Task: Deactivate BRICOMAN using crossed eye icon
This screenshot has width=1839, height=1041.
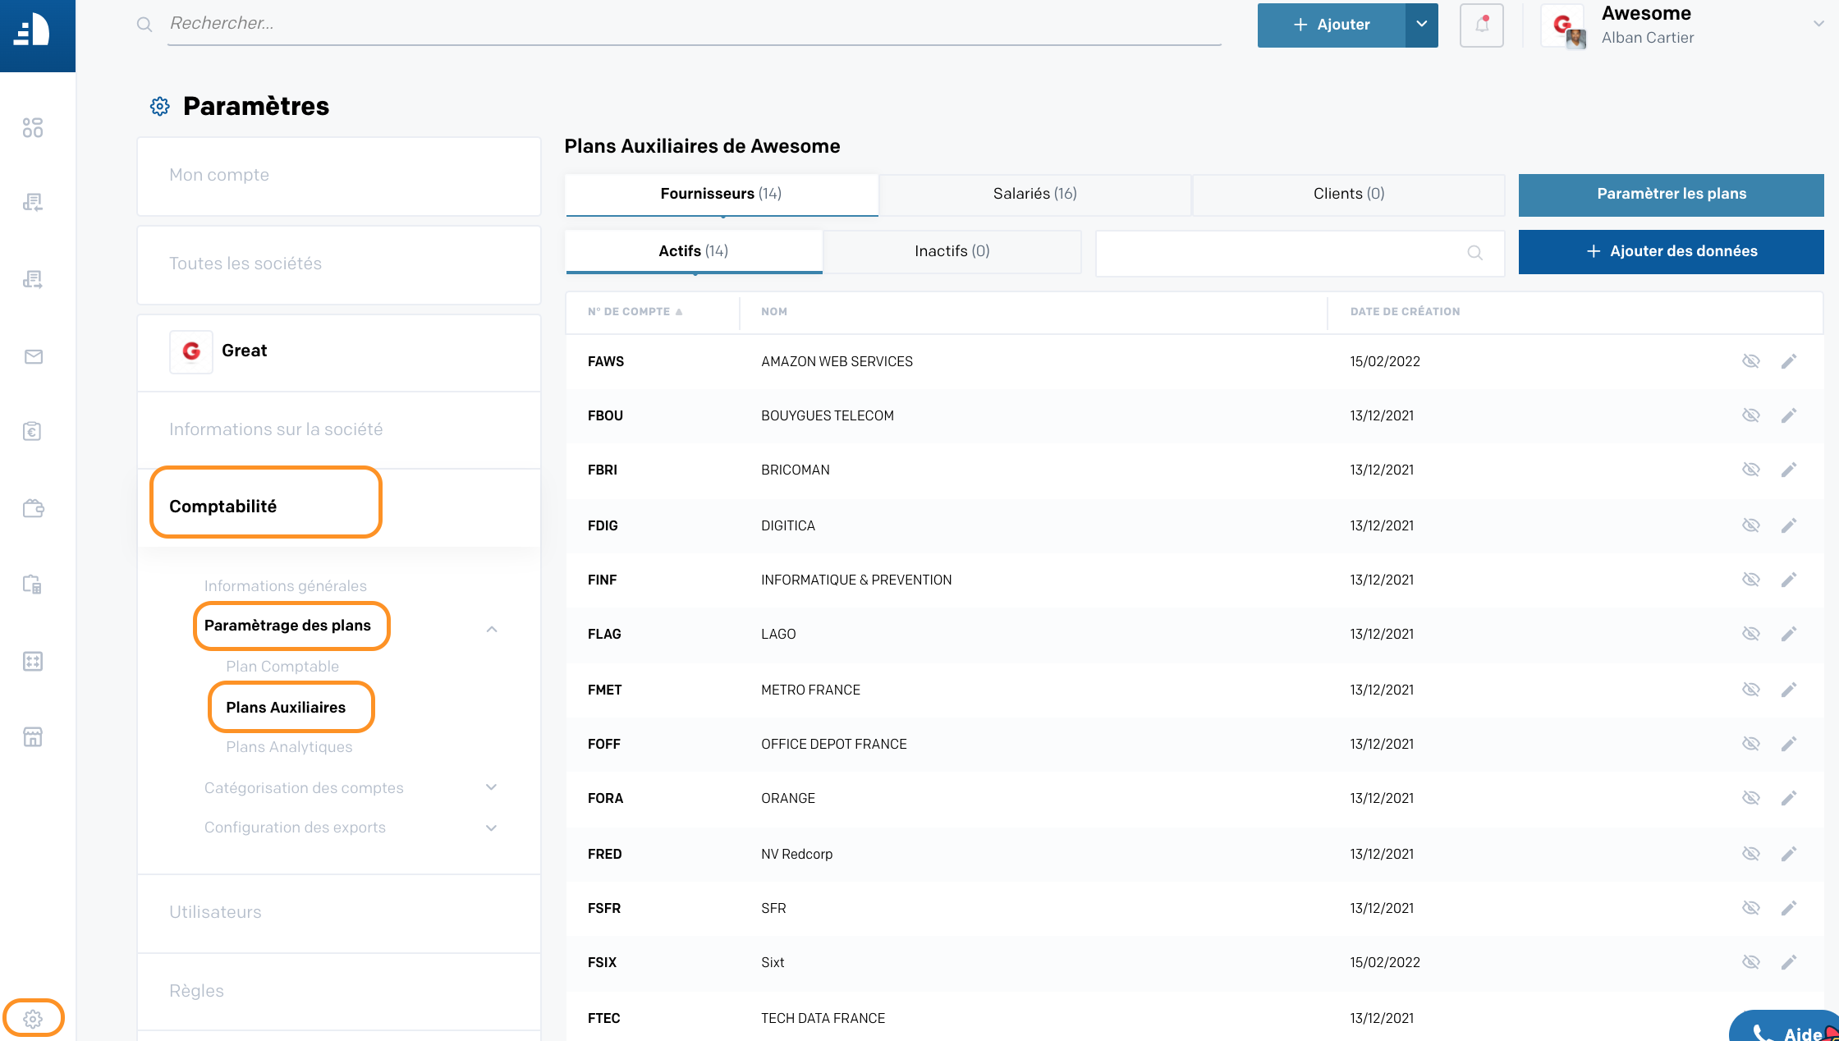Action: [1751, 470]
